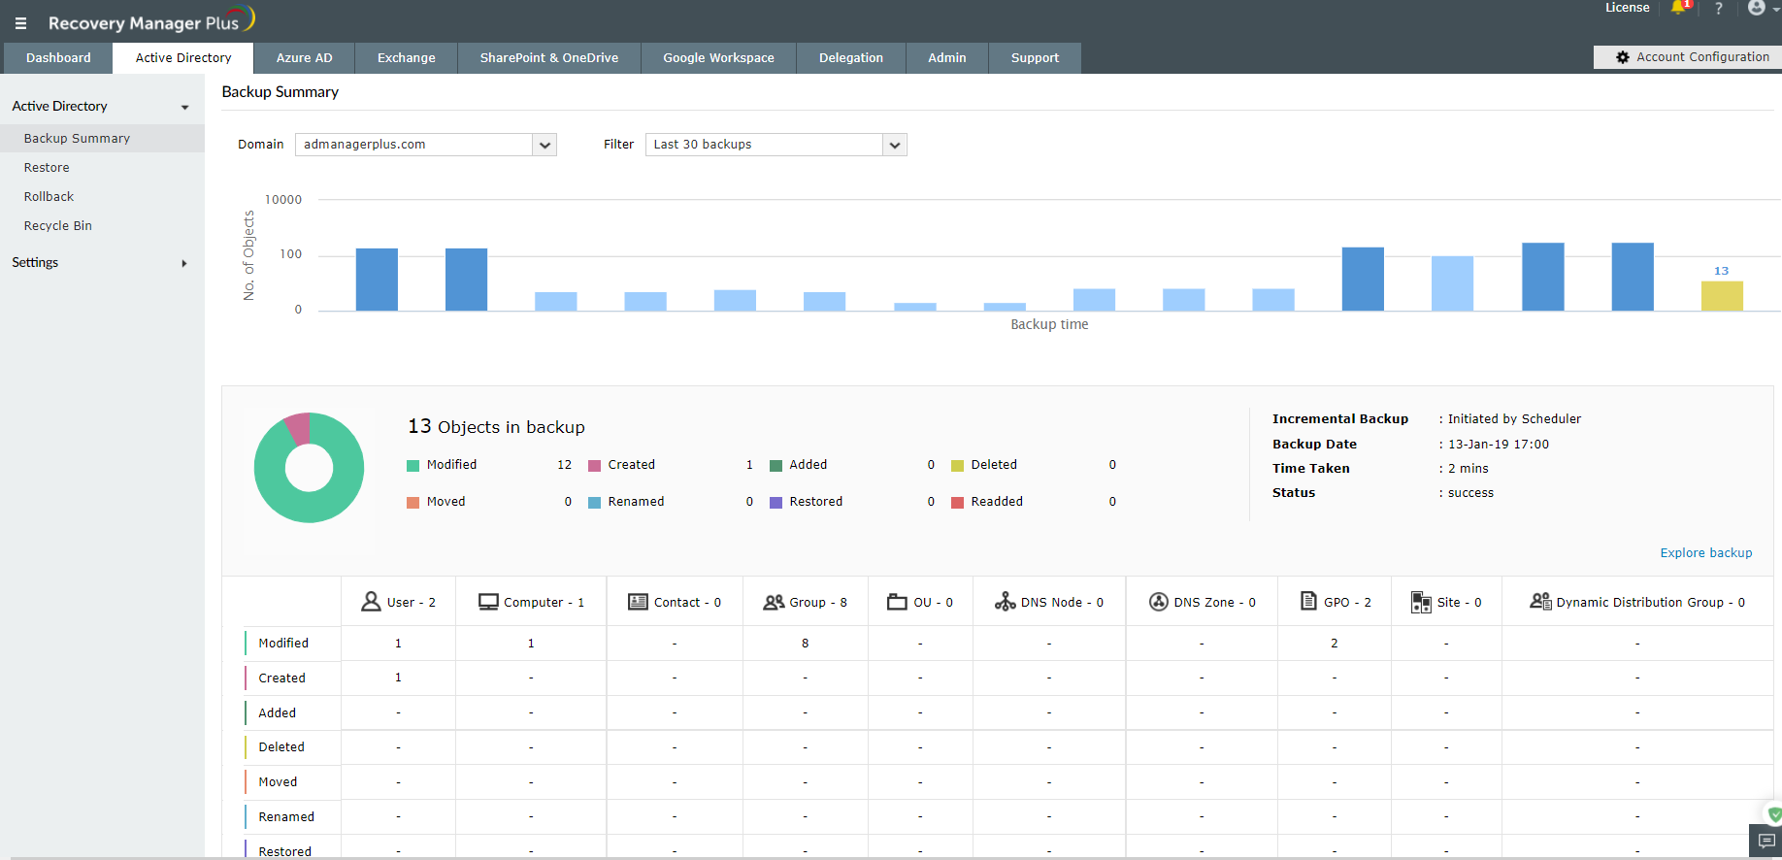Click the Group object type icon
1782x860 pixels.
[774, 602]
